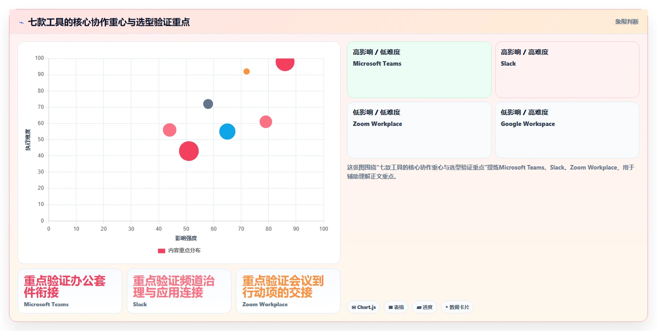Click the Chart.js tag chip
The image size is (657, 331).
pyautogui.click(x=364, y=307)
